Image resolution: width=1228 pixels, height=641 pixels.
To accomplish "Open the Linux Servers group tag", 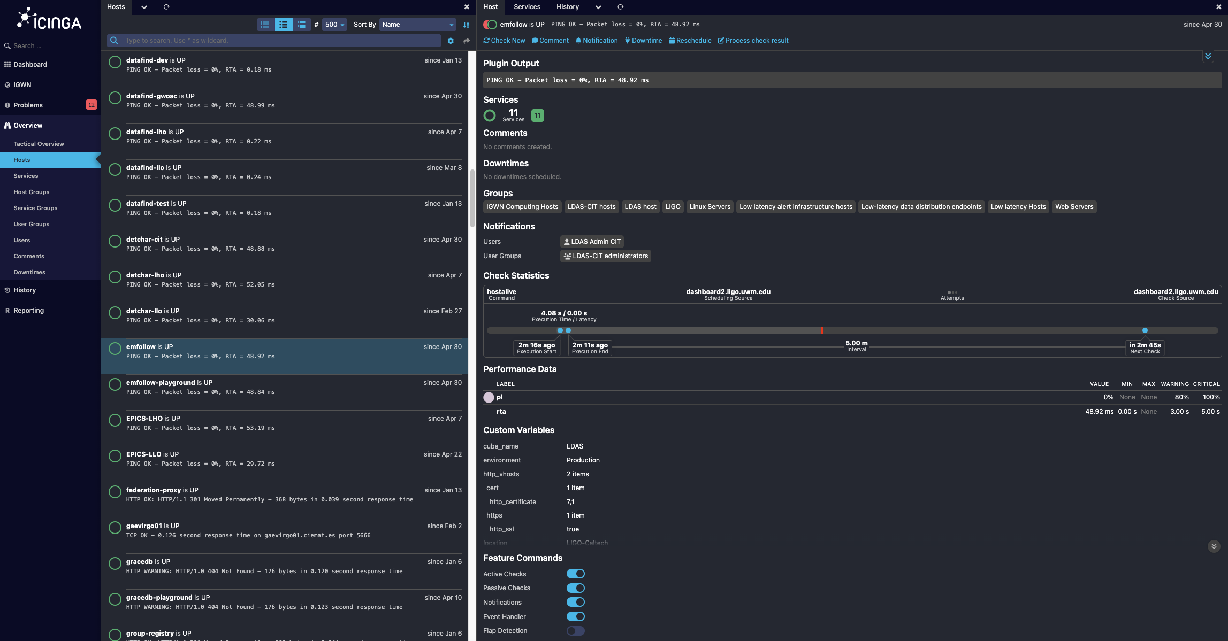I will pos(710,207).
